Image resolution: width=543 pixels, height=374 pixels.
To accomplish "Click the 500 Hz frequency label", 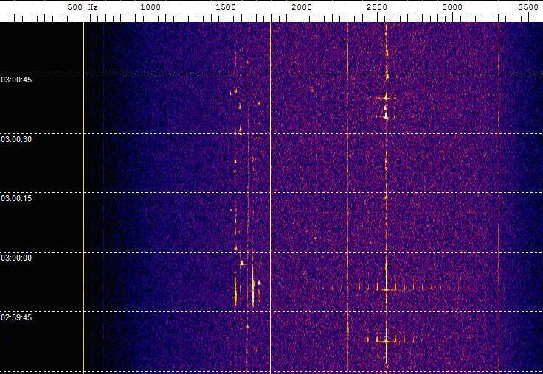I will pos(83,7).
